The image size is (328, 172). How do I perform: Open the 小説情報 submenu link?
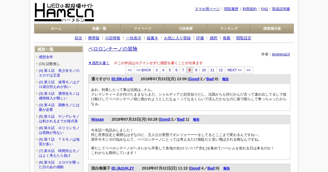click(113, 38)
